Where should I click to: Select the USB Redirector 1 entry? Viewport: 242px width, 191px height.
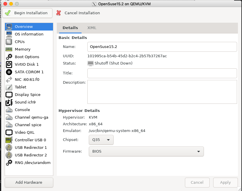click(x=29, y=147)
